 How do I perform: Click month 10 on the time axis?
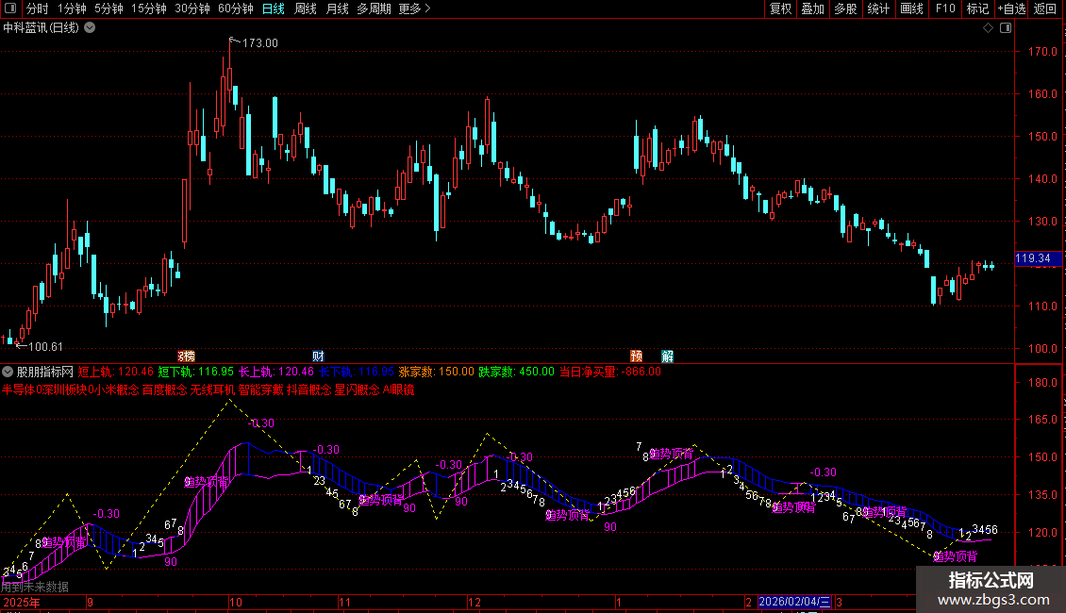[x=235, y=602]
